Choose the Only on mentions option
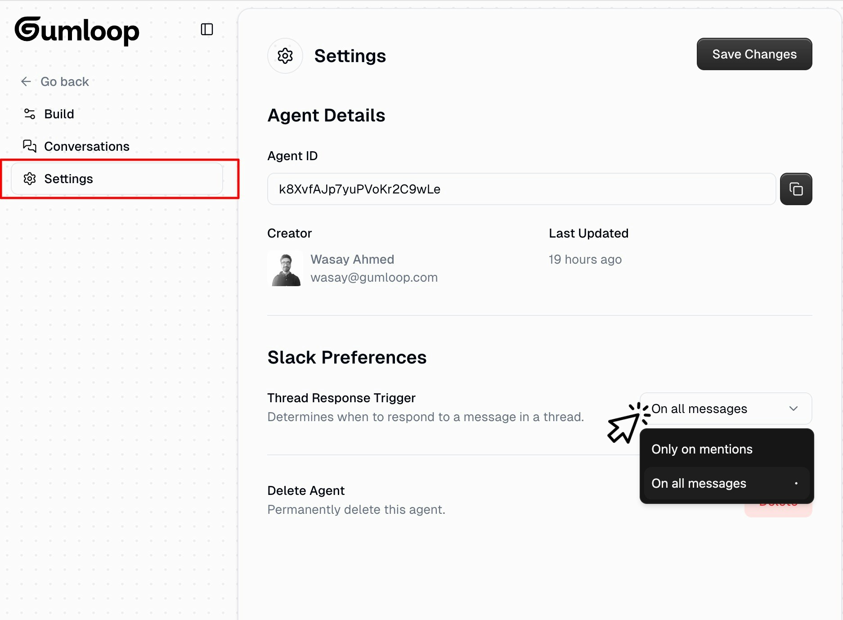This screenshot has width=843, height=620. (726, 449)
